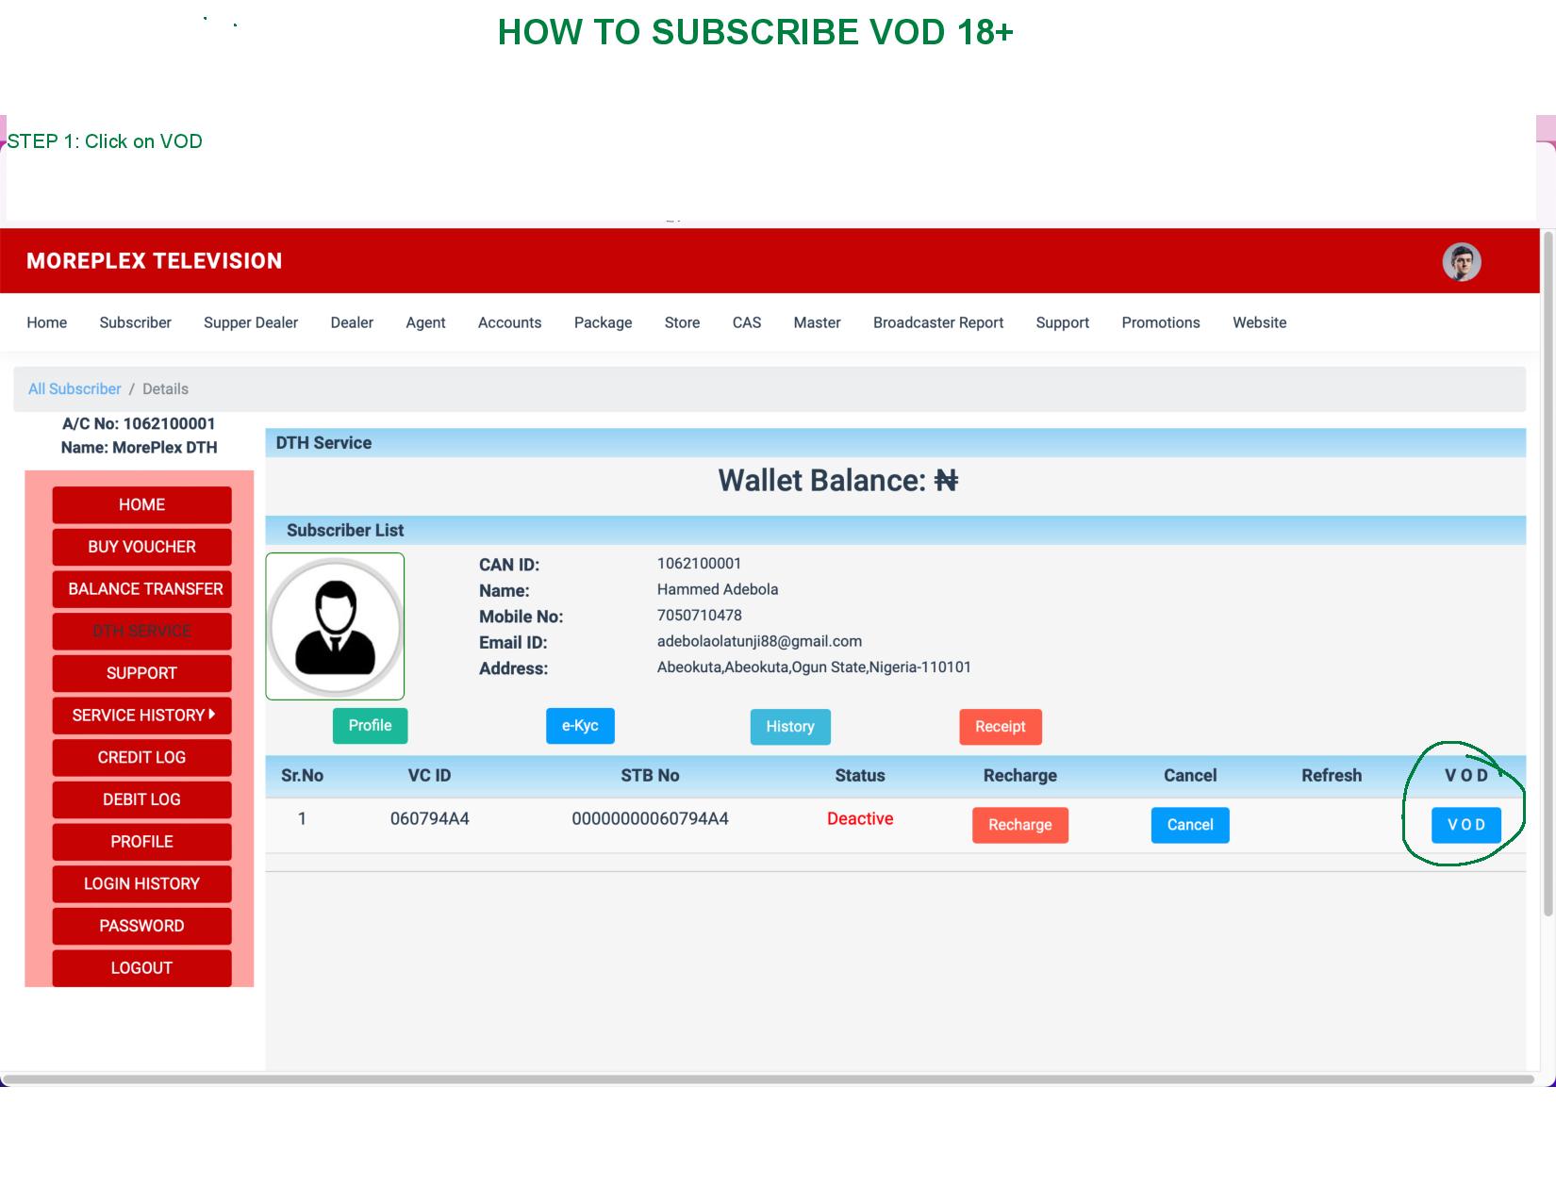This screenshot has height=1202, width=1556.
Task: Open the Dealer menu
Action: click(x=352, y=322)
